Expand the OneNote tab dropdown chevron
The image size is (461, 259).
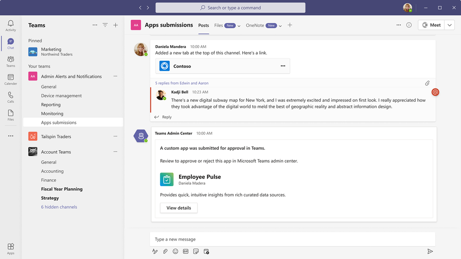pyautogui.click(x=280, y=26)
